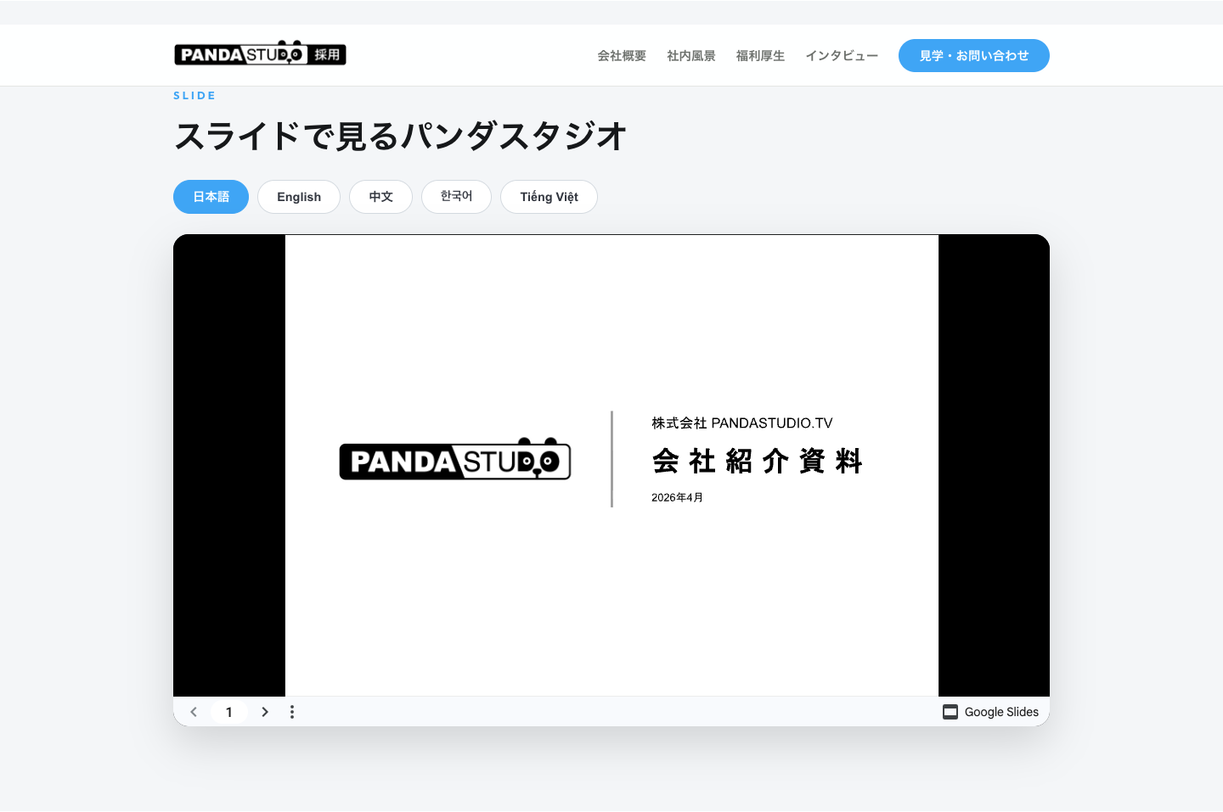Switch slides to 한국어
This screenshot has width=1223, height=812.
(456, 197)
